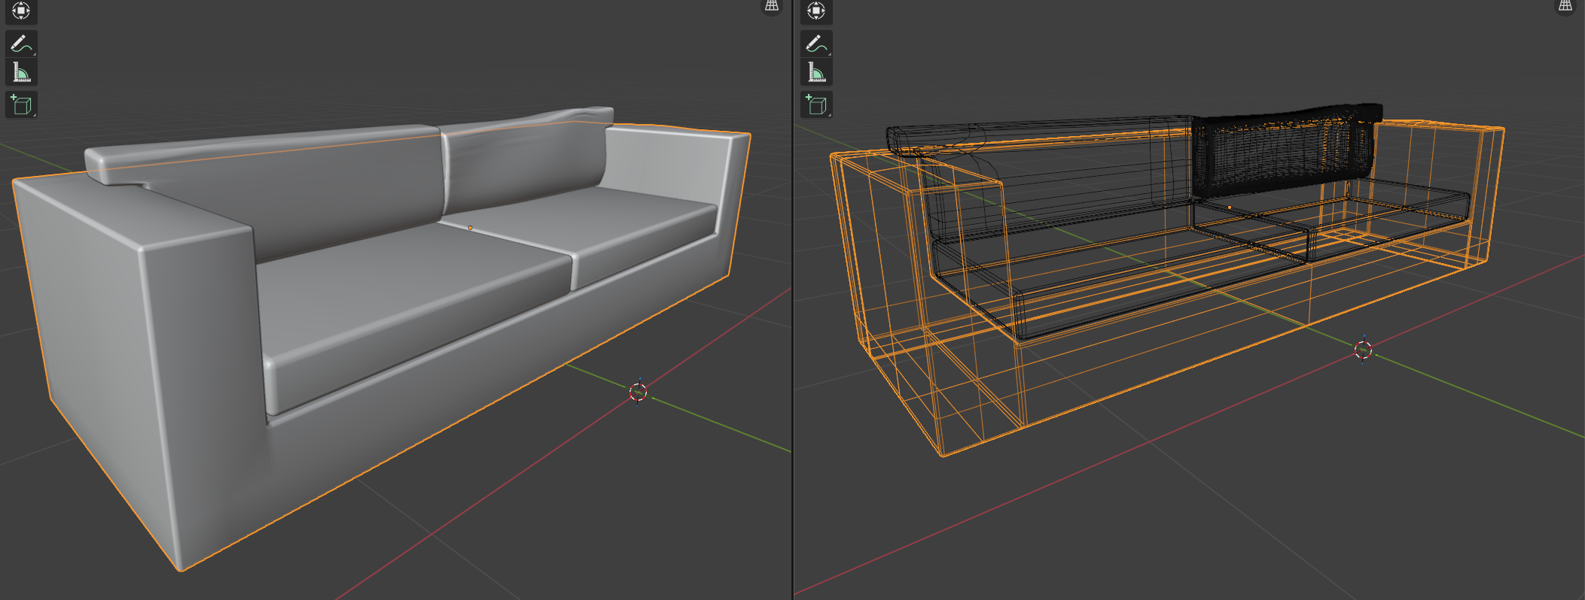The image size is (1585, 600).
Task: Select the left seat cushion of solid sofa
Action: [407, 301]
